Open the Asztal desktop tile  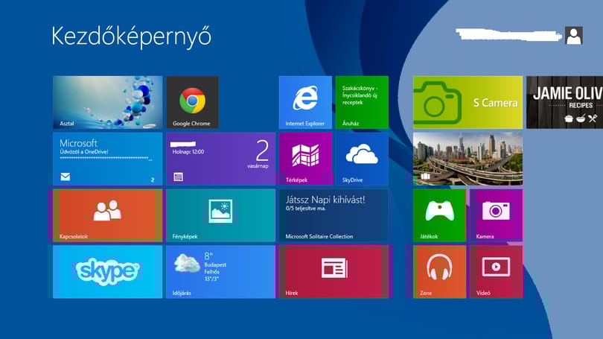pos(108,102)
